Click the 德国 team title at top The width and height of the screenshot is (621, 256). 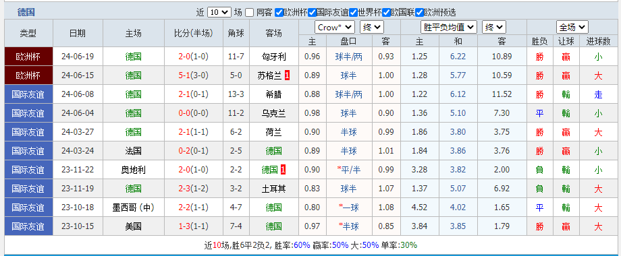pyautogui.click(x=26, y=12)
